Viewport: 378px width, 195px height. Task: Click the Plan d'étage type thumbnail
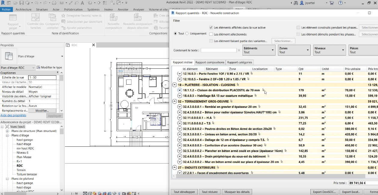tap(9, 56)
